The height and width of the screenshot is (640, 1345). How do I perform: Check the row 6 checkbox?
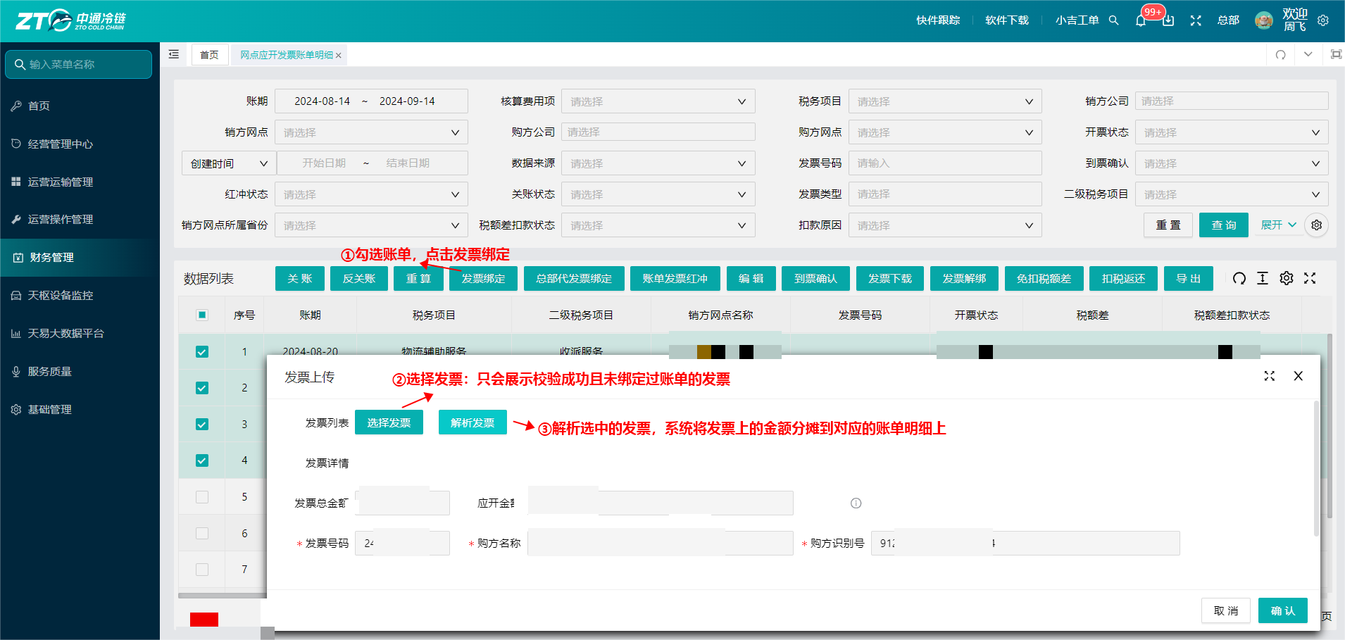pos(202,533)
